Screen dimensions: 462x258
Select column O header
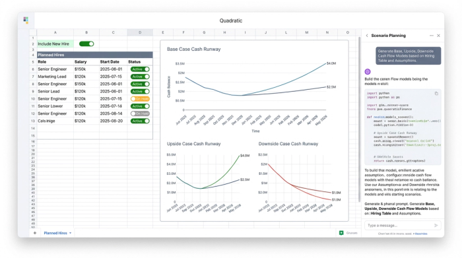347,32
